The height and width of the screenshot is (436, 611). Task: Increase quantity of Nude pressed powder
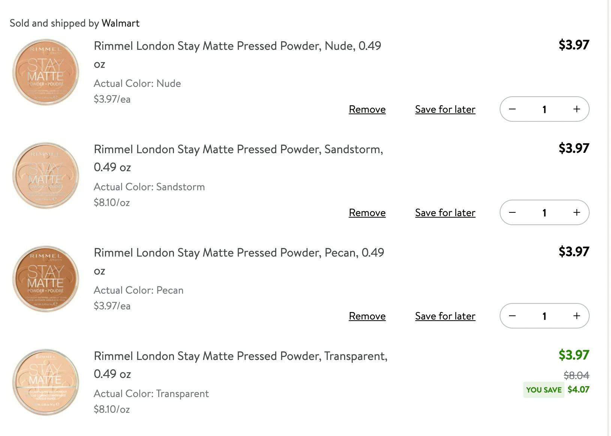click(x=577, y=109)
